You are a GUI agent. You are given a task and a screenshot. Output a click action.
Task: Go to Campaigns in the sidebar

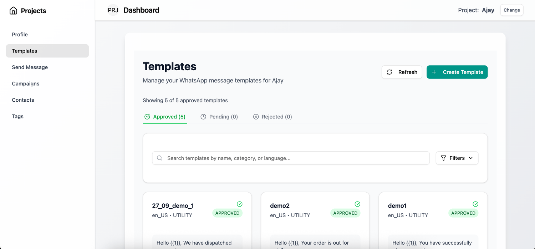point(26,83)
